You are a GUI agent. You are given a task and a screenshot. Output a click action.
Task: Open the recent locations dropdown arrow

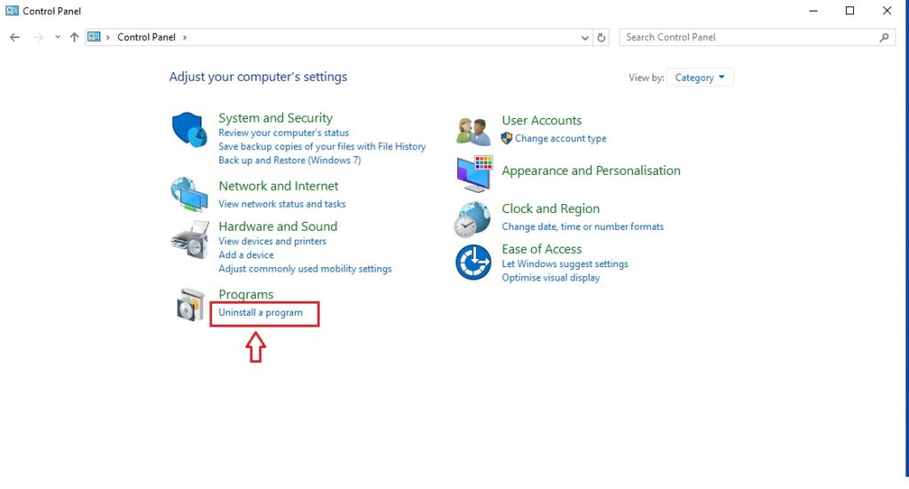pos(58,37)
